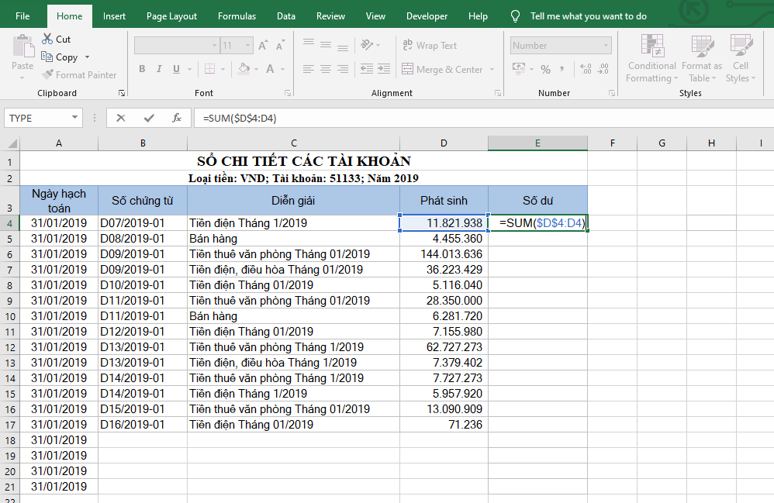Screen dimensions: 774x503
Task: Toggle Wrap Text option
Action: pyautogui.click(x=430, y=46)
